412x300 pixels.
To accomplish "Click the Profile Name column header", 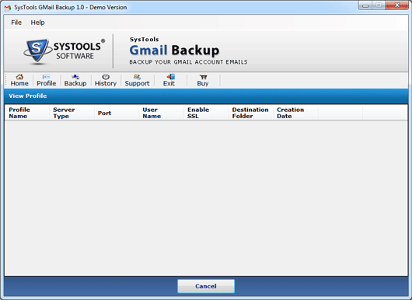I will pyautogui.click(x=26, y=113).
